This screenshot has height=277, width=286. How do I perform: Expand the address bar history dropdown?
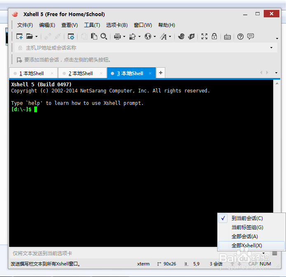coord(272,48)
